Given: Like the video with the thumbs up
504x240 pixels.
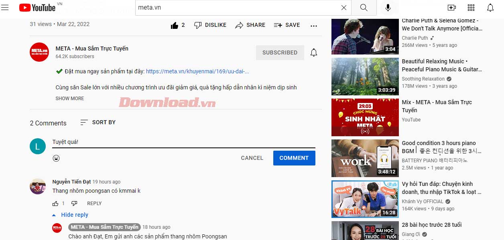Looking at the screenshot, I should [175, 25].
